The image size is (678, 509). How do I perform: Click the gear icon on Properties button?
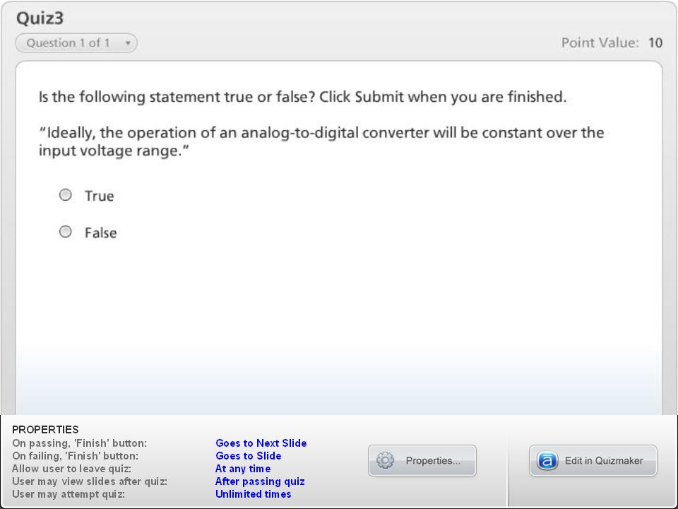[x=385, y=460]
